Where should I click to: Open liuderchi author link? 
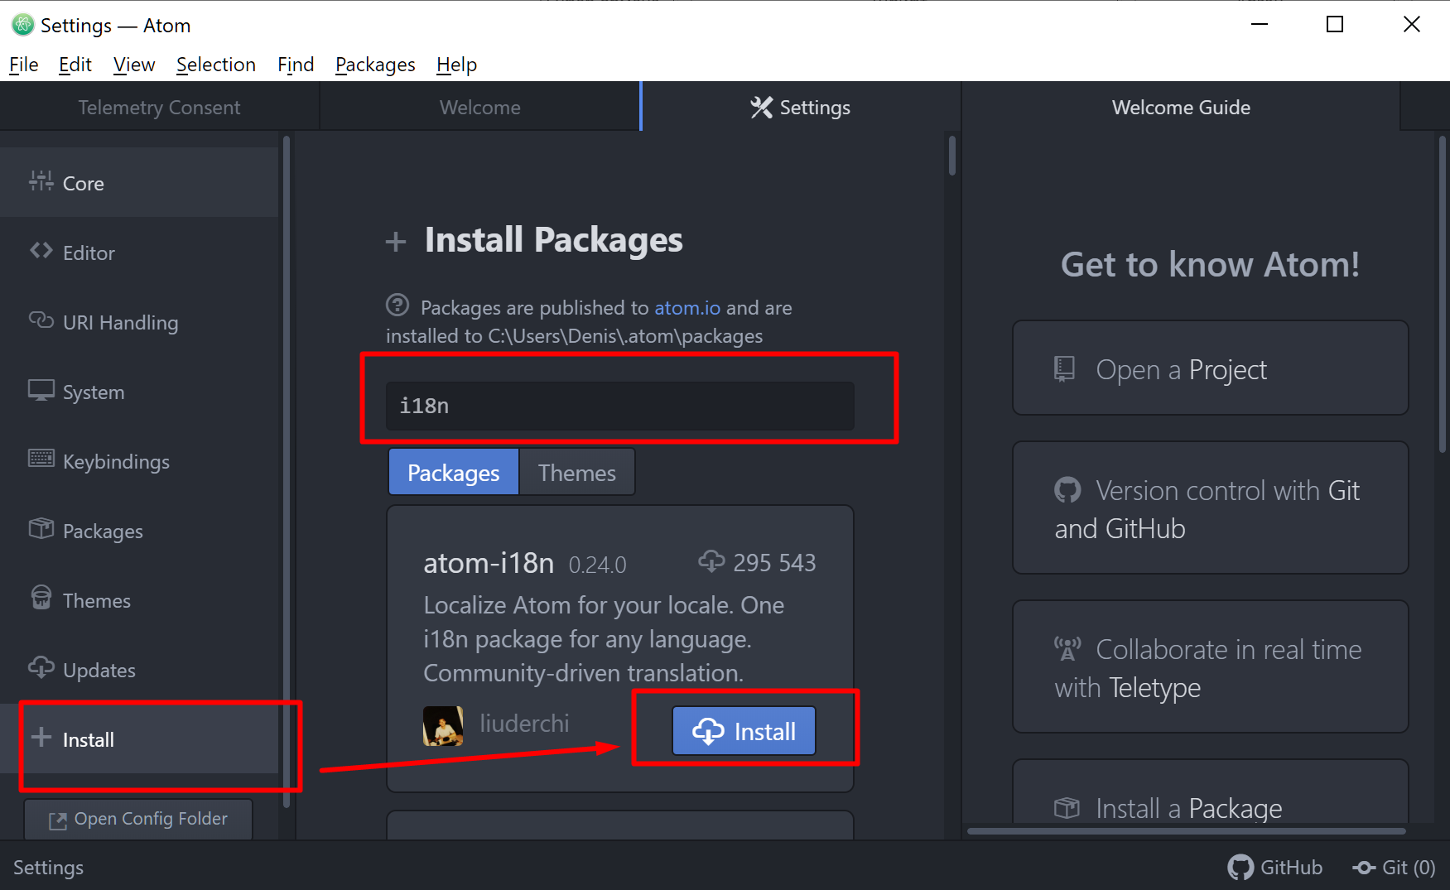coord(525,724)
